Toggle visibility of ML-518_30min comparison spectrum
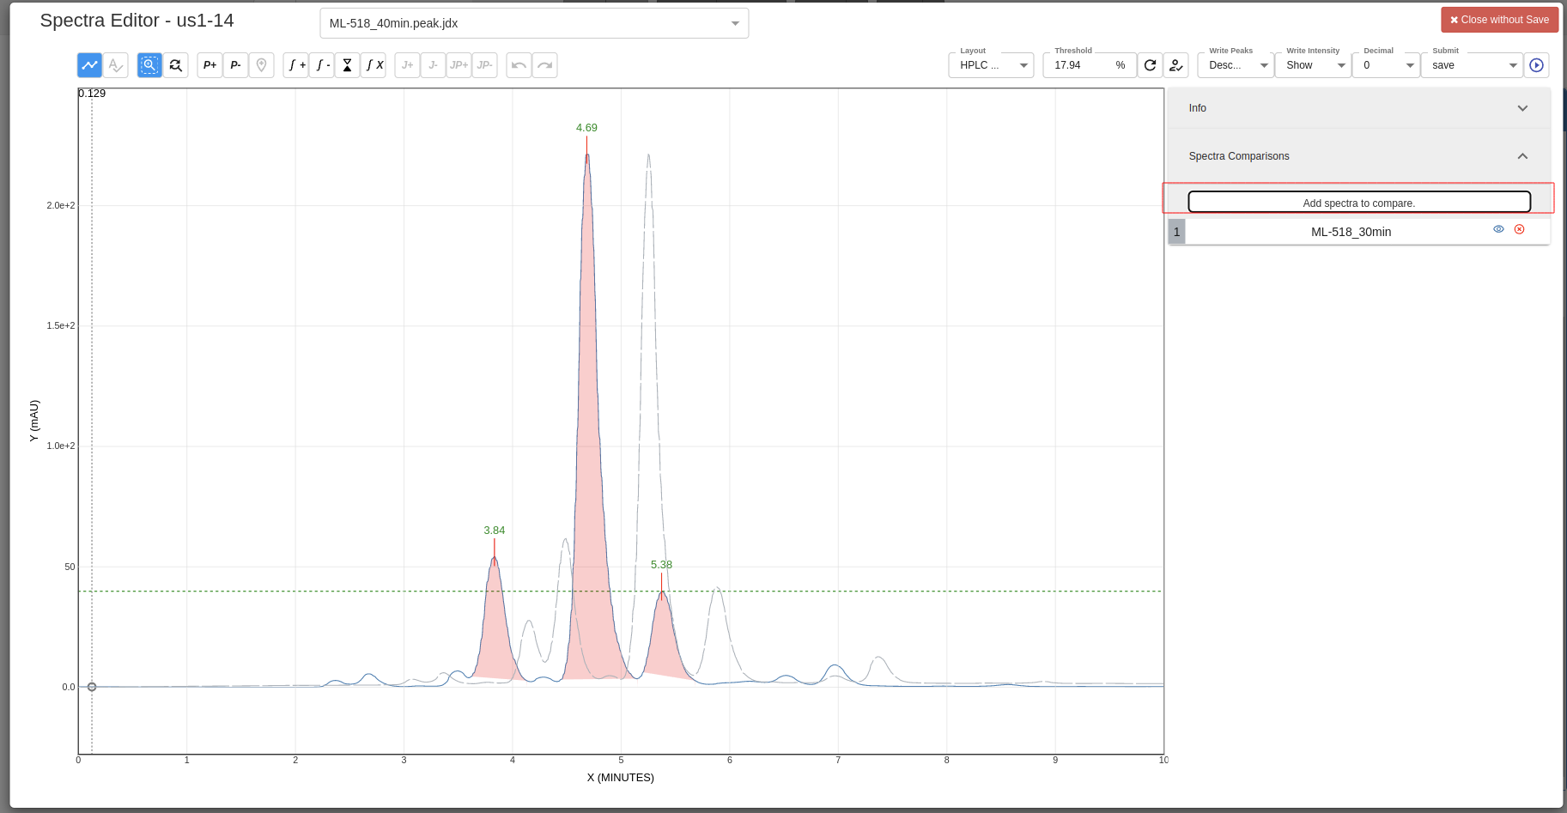Image resolution: width=1567 pixels, height=813 pixels. 1497,228
